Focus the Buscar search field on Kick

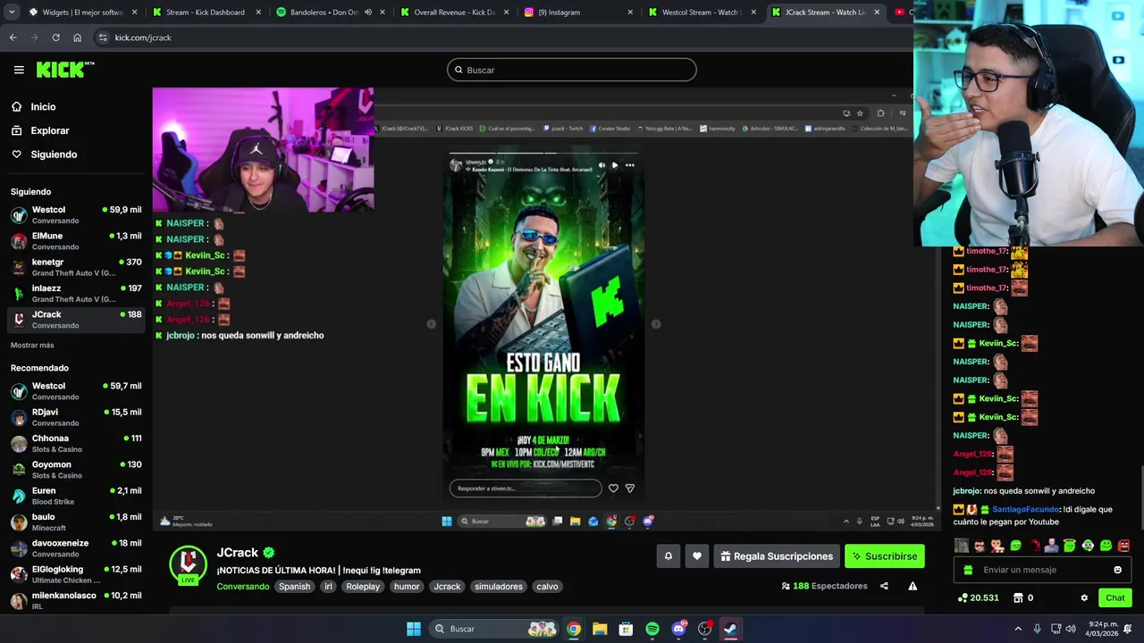(x=572, y=70)
